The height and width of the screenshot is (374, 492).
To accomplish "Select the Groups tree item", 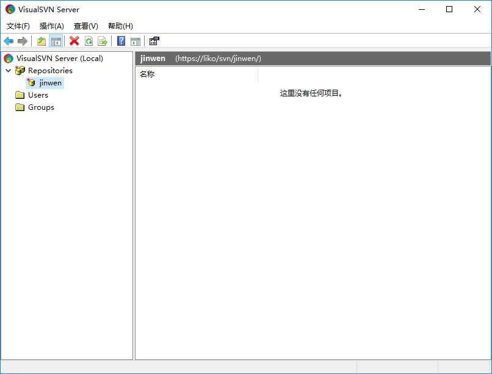I will tap(41, 107).
